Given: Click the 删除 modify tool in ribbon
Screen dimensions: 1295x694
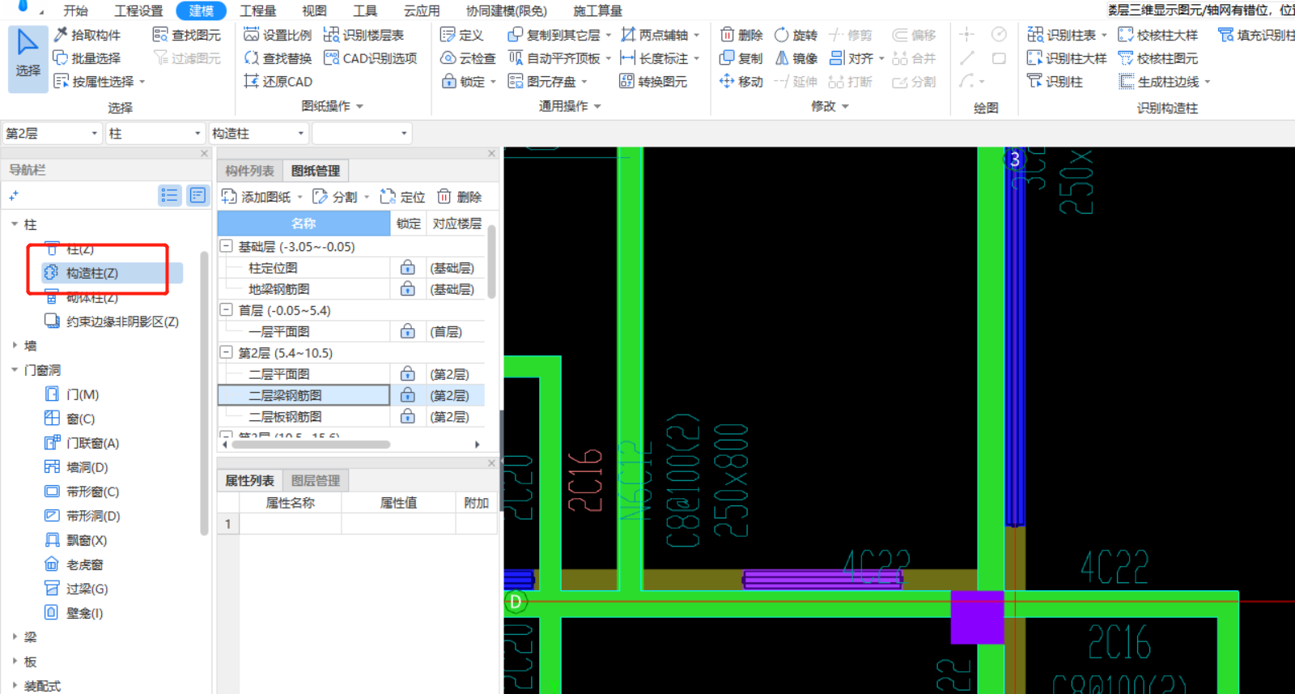Looking at the screenshot, I should point(741,35).
